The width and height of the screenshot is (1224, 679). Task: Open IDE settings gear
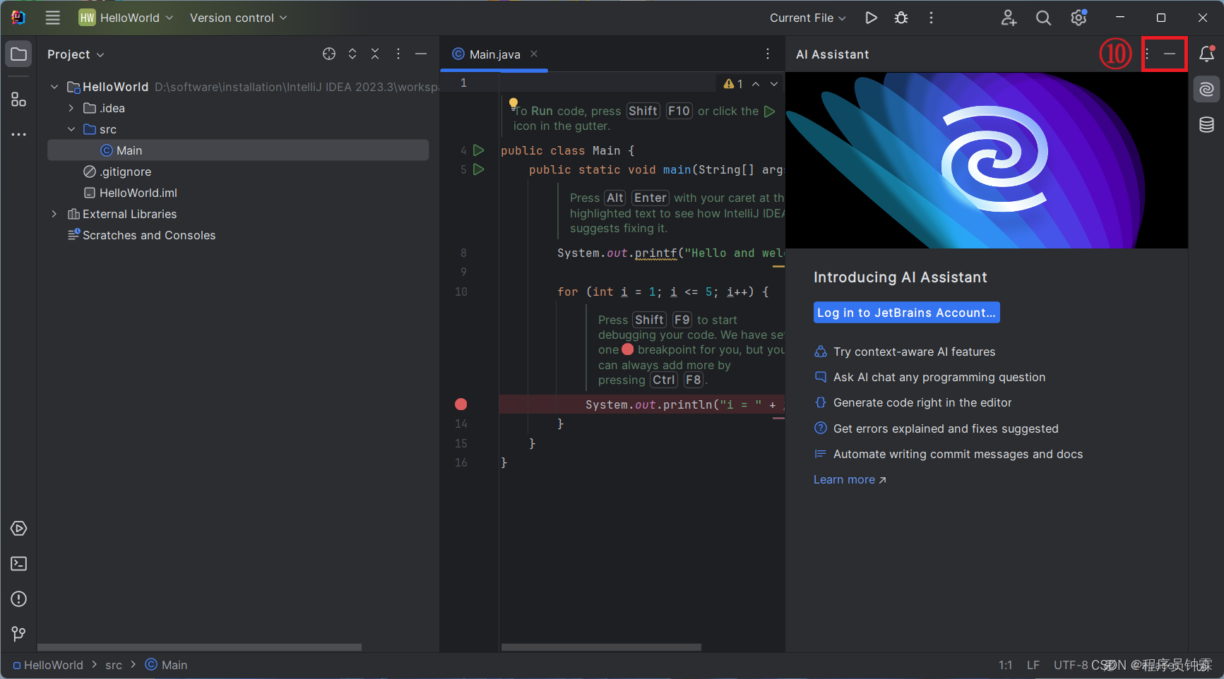pyautogui.click(x=1079, y=18)
